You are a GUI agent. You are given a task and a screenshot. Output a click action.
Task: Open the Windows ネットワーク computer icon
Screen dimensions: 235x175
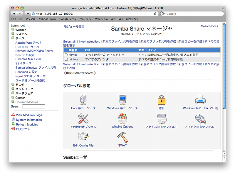(x=122, y=100)
